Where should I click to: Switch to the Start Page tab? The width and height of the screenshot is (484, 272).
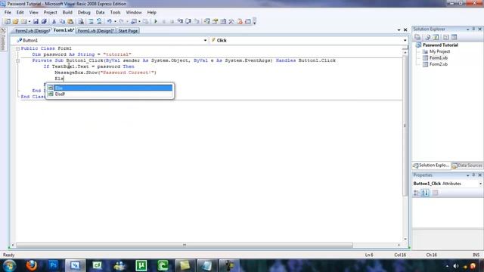tap(128, 31)
